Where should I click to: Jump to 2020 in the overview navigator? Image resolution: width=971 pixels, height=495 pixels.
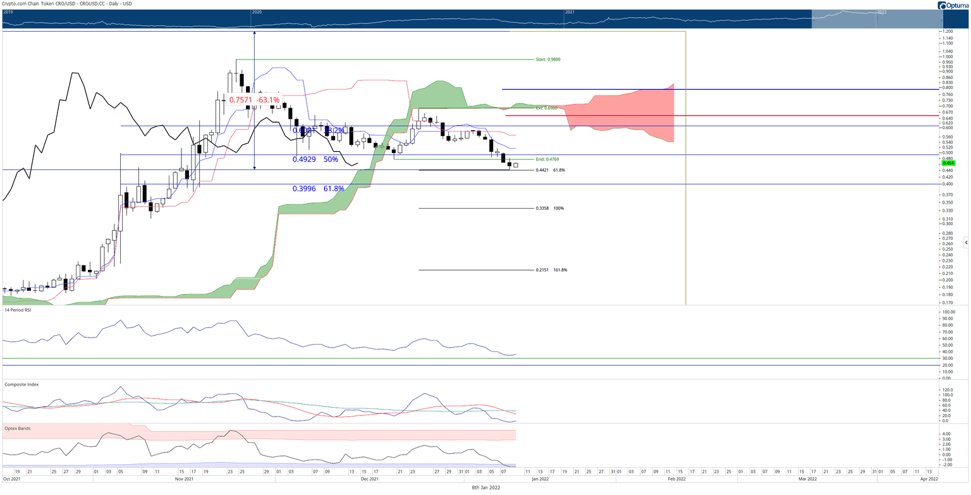[257, 12]
